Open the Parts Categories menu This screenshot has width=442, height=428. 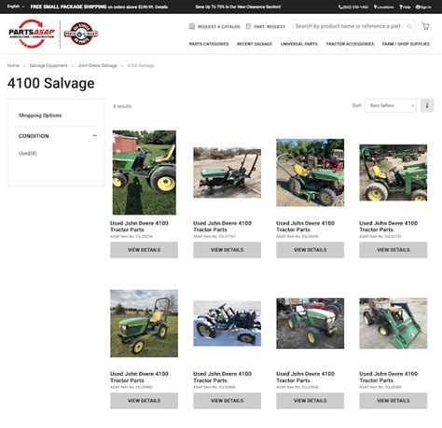(209, 44)
